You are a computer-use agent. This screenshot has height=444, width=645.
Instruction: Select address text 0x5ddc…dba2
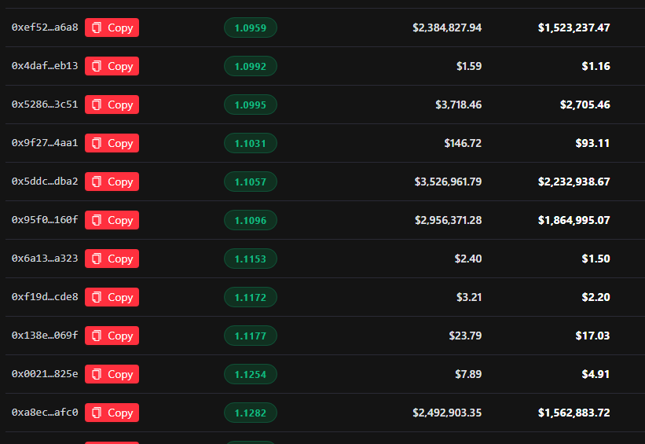[x=45, y=181]
